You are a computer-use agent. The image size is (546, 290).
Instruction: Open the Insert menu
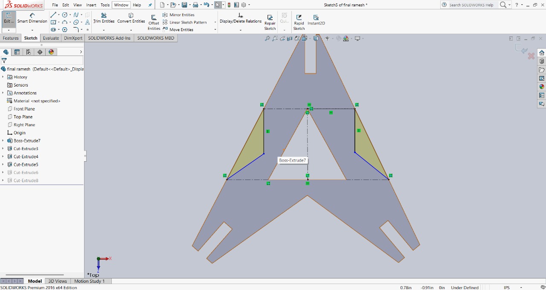[x=91, y=5]
